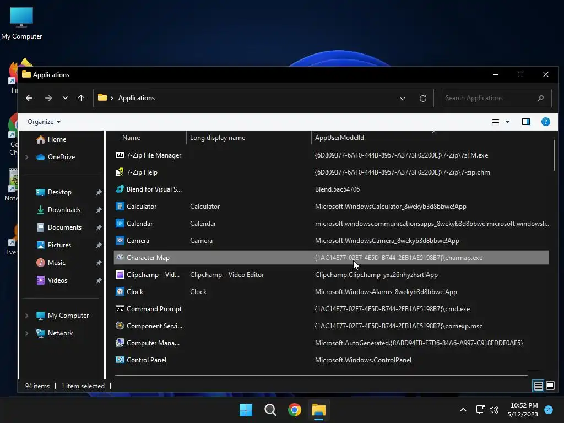Click File Explorer taskbar icon
The height and width of the screenshot is (423, 564).
click(x=319, y=410)
